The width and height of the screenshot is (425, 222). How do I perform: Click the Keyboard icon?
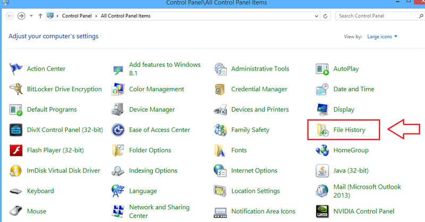tap(16, 191)
